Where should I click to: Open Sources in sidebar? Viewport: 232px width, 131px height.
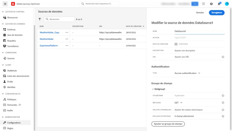pos(11,58)
